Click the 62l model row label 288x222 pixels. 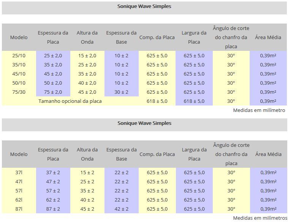(19, 200)
